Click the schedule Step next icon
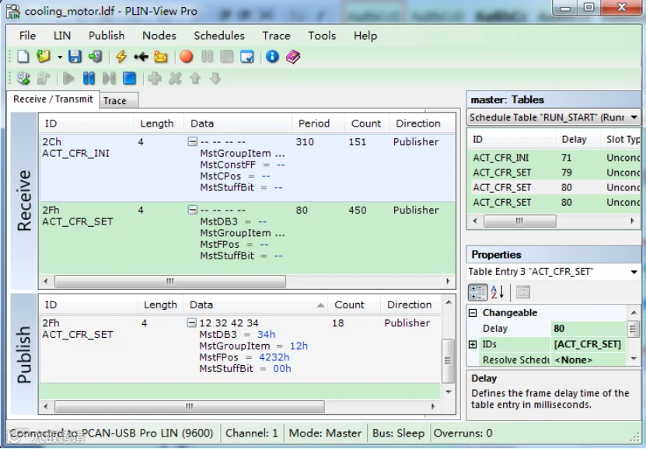The image size is (646, 449). [109, 78]
